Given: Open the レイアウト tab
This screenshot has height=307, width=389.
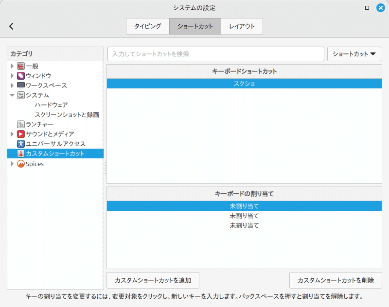Looking at the screenshot, I should pyautogui.click(x=242, y=26).
